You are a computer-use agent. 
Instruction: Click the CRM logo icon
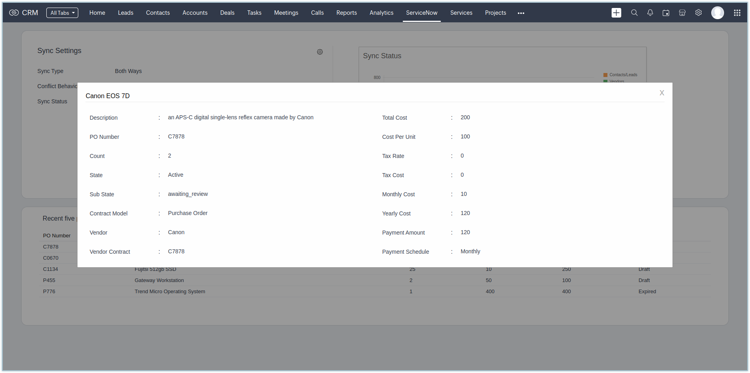pyautogui.click(x=14, y=13)
